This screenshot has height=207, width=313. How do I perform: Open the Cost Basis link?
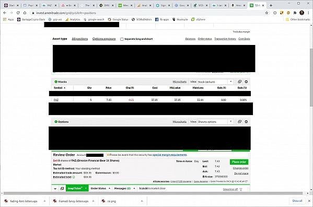click(x=244, y=39)
